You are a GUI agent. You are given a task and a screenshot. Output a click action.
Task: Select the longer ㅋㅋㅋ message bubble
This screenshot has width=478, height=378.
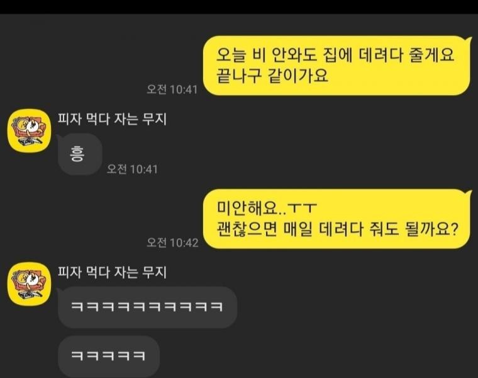pos(148,307)
